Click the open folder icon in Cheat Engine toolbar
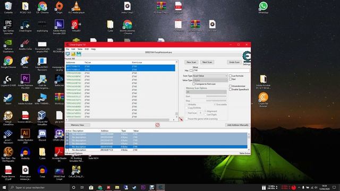 click(x=73, y=54)
